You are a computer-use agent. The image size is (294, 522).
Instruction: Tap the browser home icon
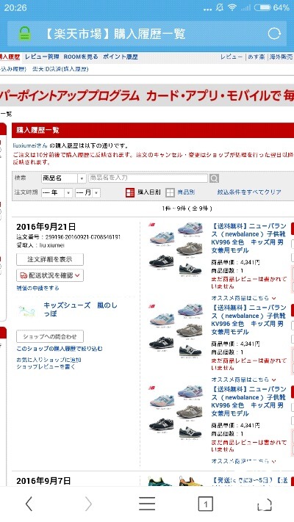265,504
